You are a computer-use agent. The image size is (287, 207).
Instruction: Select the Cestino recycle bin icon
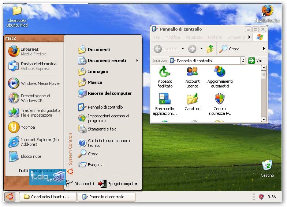click(267, 169)
